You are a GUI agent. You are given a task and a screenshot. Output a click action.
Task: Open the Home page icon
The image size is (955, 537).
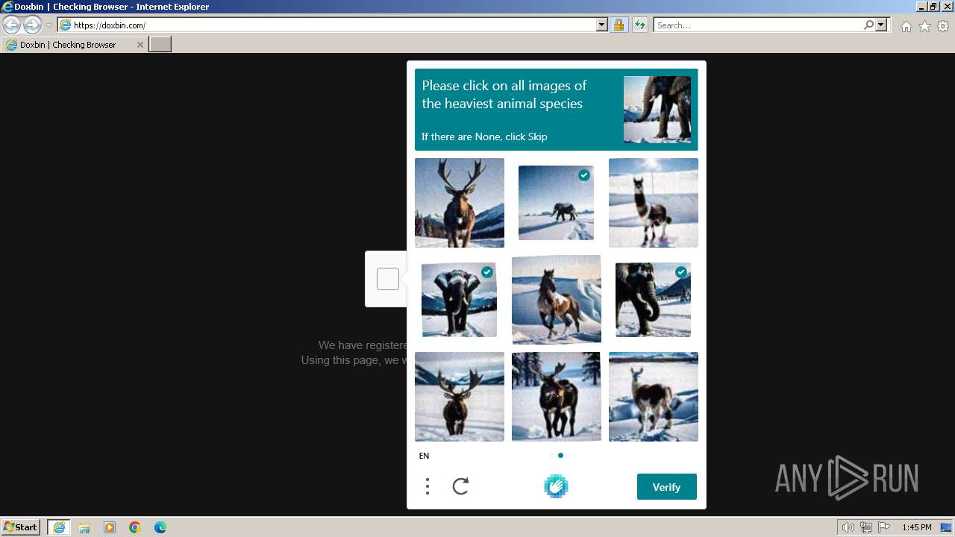click(906, 26)
